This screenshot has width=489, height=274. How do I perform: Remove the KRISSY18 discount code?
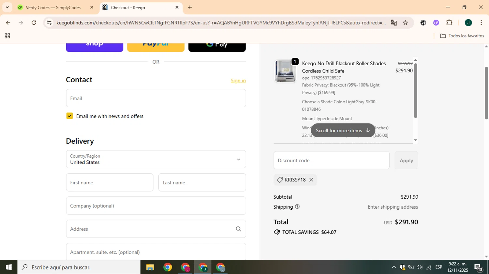point(311,180)
